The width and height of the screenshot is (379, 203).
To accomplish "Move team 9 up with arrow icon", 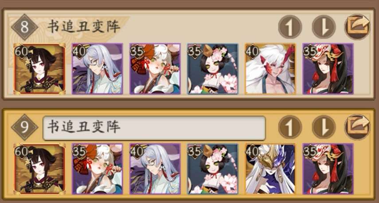I will pyautogui.click(x=290, y=127).
